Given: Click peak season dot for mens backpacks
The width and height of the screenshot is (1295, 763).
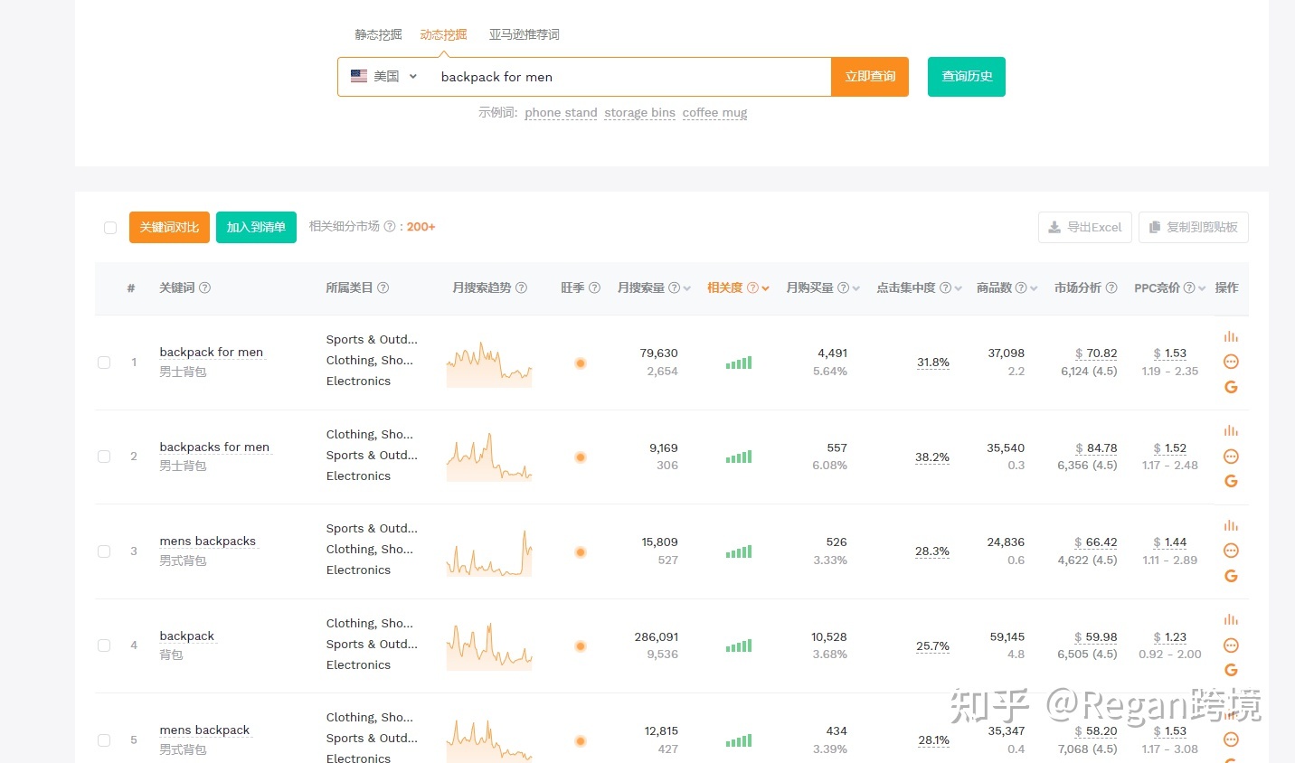Looking at the screenshot, I should (581, 551).
